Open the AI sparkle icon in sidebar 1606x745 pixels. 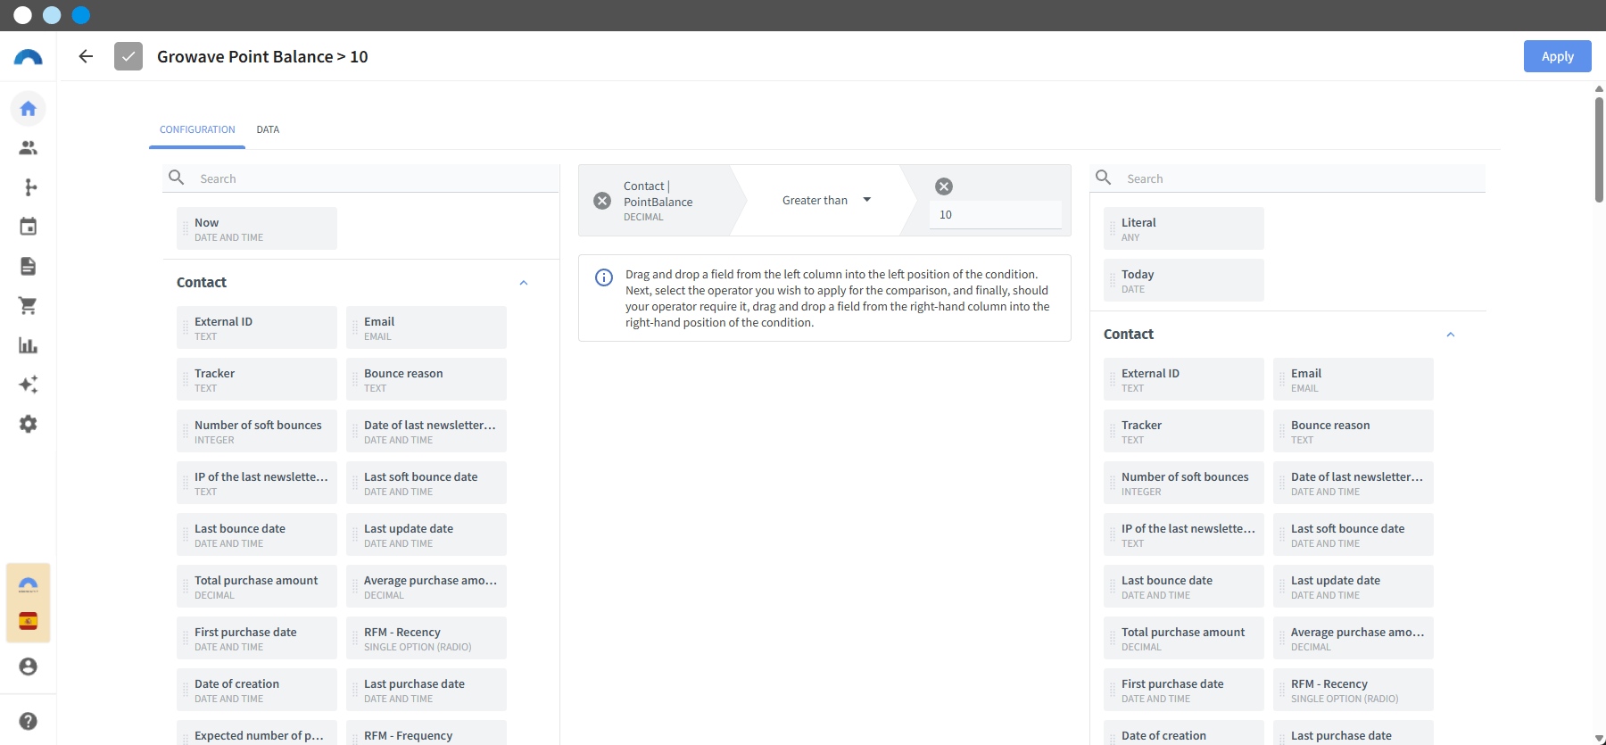click(x=29, y=385)
